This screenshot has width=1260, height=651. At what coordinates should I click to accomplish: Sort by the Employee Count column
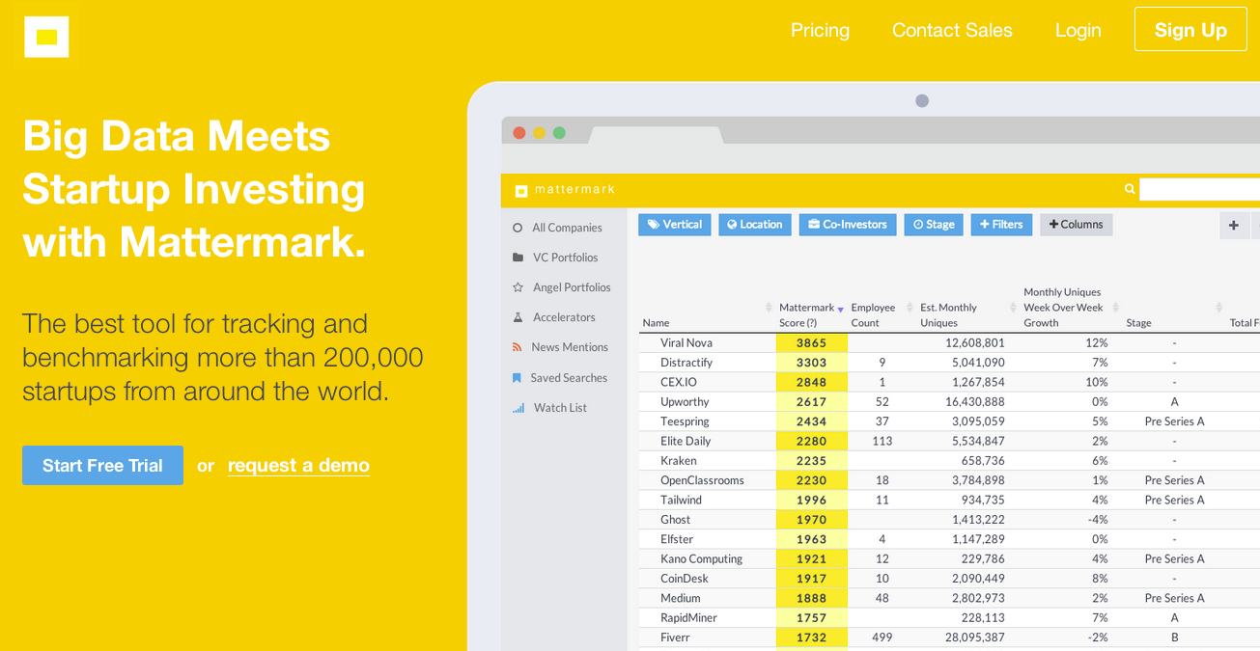click(873, 315)
